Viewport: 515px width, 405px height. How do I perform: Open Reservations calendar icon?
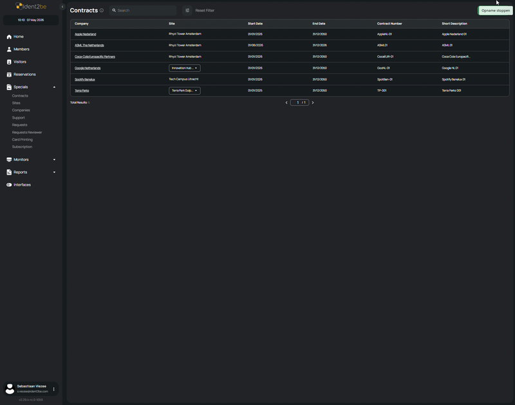pyautogui.click(x=9, y=75)
